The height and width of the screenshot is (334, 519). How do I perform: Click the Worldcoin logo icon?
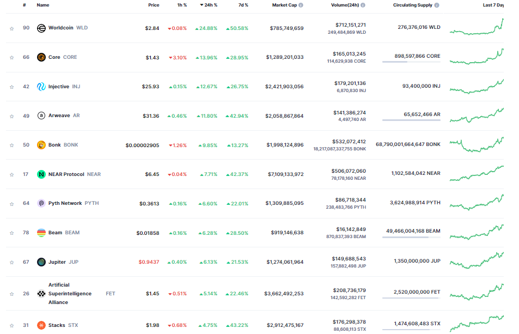pyautogui.click(x=41, y=28)
